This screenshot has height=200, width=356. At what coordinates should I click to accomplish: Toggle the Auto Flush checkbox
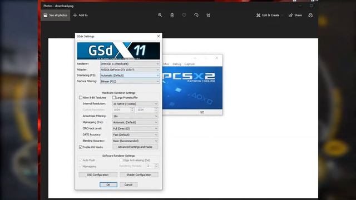pyautogui.click(x=81, y=160)
